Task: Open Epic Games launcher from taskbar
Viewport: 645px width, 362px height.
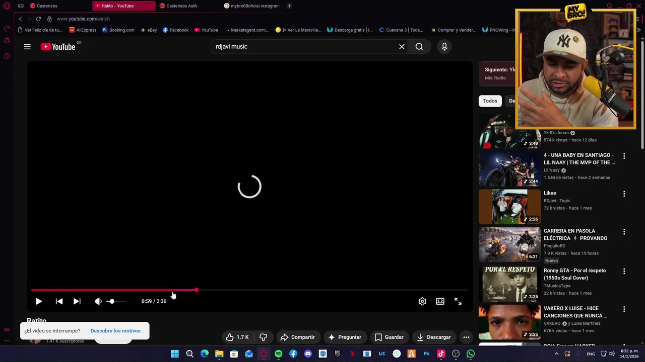Action: (338, 354)
